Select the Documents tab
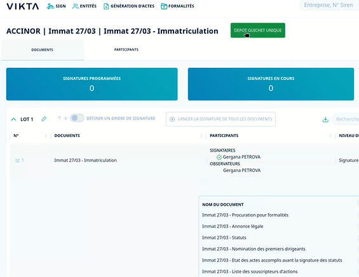 click(43, 50)
